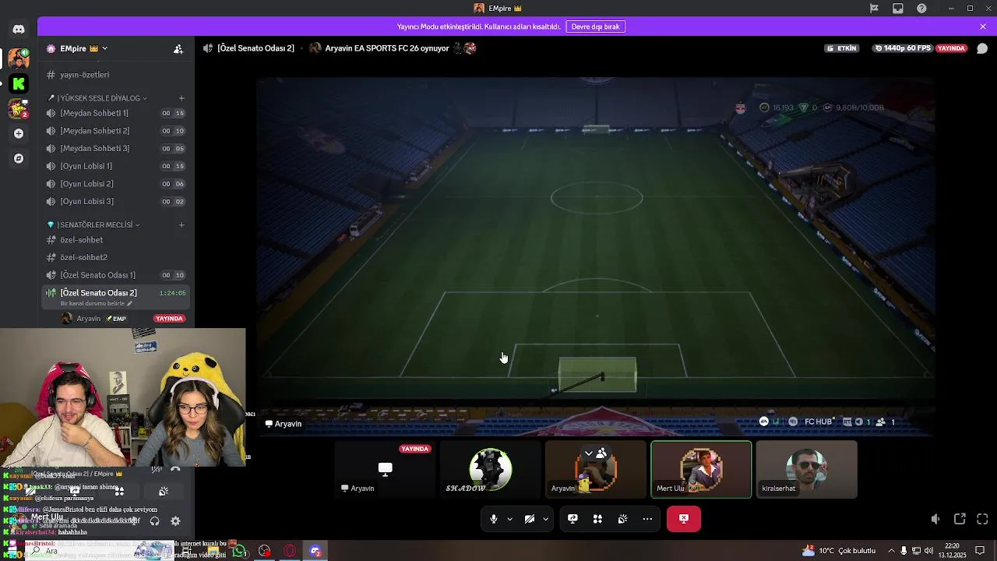Join [Oyun Lobisi 3] voice channel
997x561 pixels.
(117, 201)
